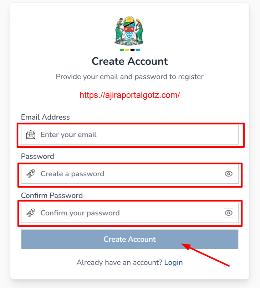Click the blue dot under the emblem

pyautogui.click(x=138, y=50)
